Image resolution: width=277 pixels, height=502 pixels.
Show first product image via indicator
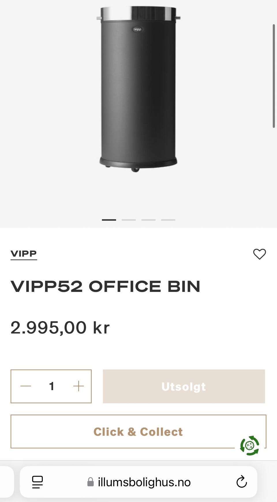pos(109,220)
